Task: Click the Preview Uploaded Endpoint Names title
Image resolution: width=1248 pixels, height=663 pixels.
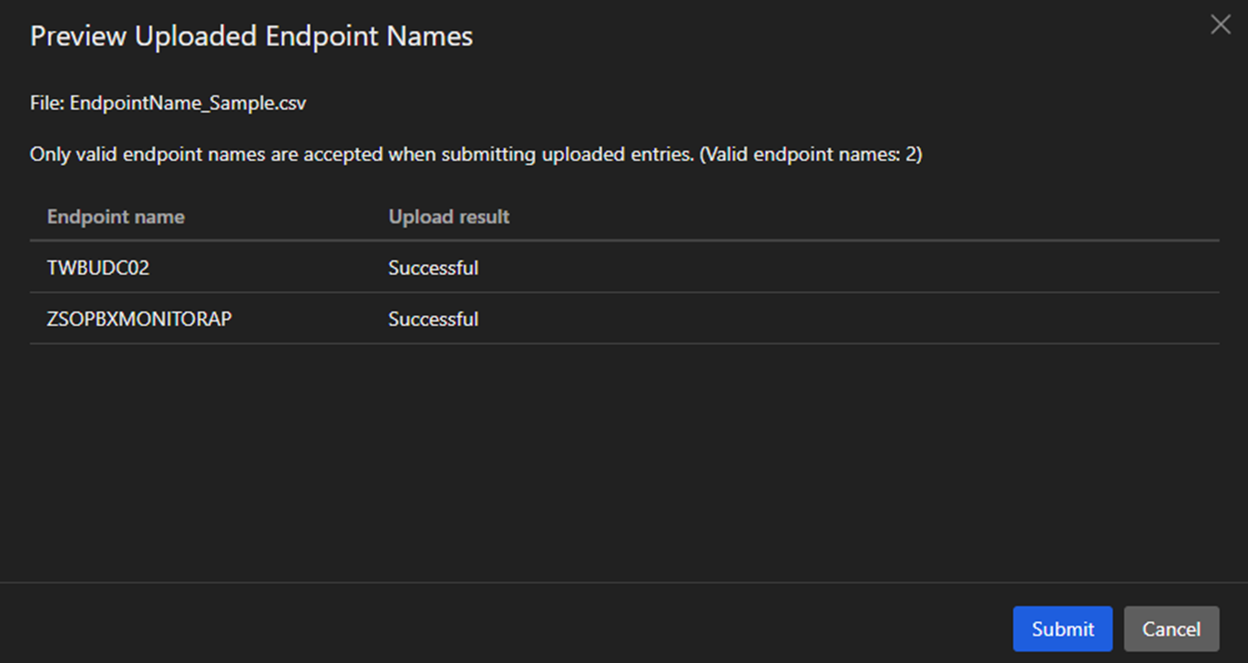Action: click(x=251, y=36)
